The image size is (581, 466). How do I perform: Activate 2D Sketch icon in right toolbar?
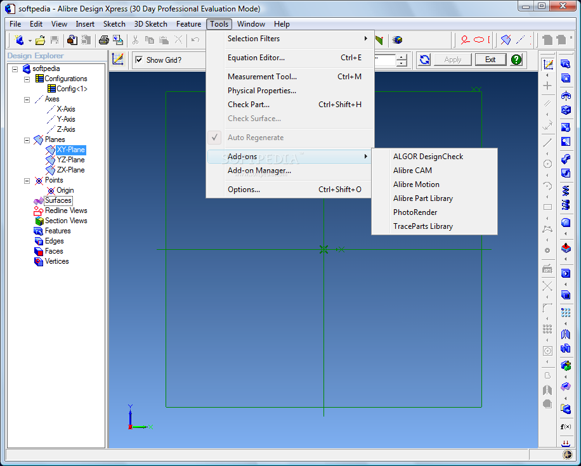(x=547, y=64)
